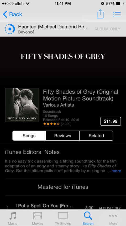This screenshot has height=226, width=126.
Task: Go back using the Back chevron
Action: point(12,14)
